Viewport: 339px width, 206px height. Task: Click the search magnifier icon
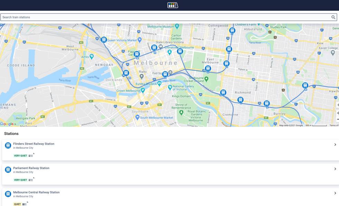333,17
